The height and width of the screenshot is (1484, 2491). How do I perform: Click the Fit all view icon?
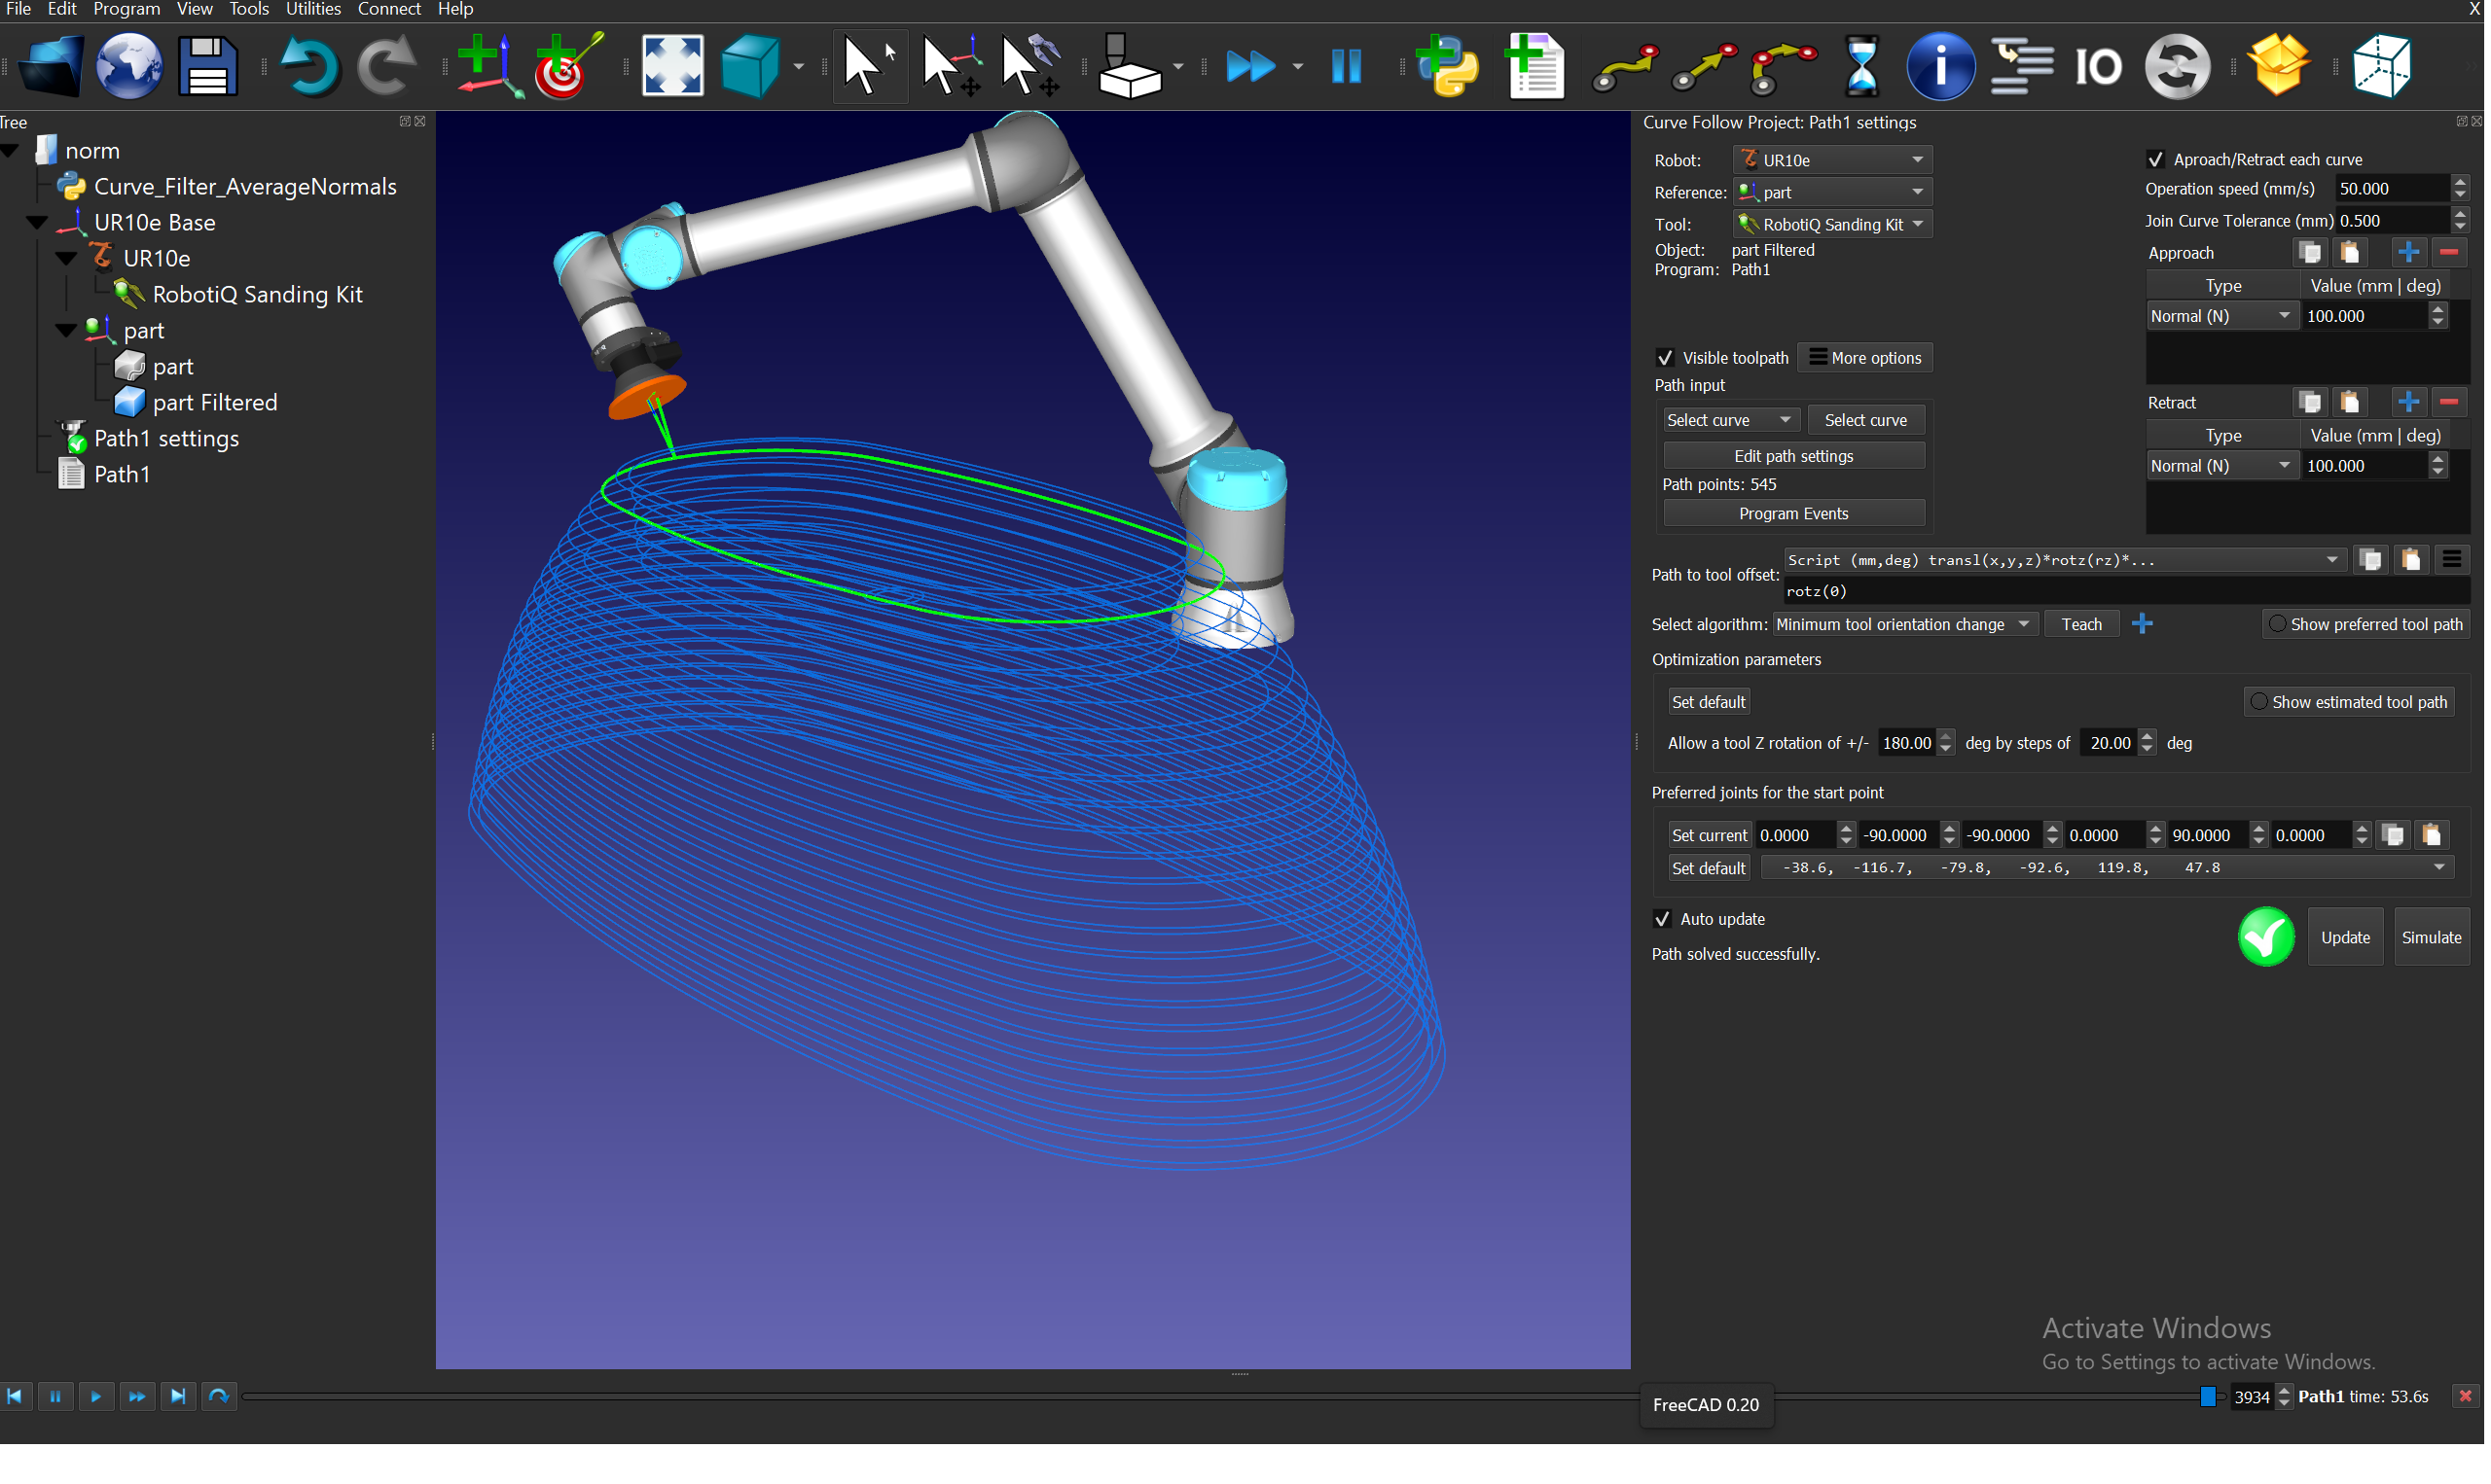coord(672,66)
